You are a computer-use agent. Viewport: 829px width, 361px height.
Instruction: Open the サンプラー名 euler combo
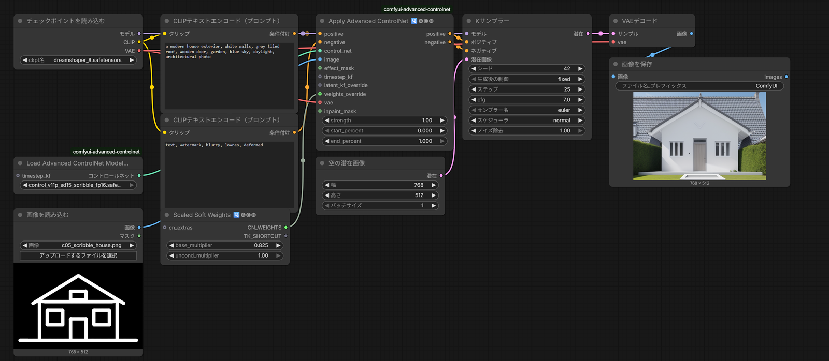(527, 110)
